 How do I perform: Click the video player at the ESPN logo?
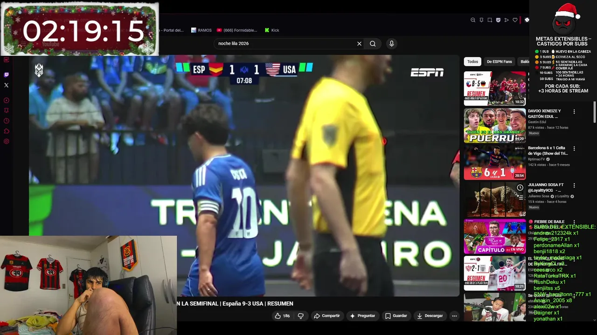427,73
